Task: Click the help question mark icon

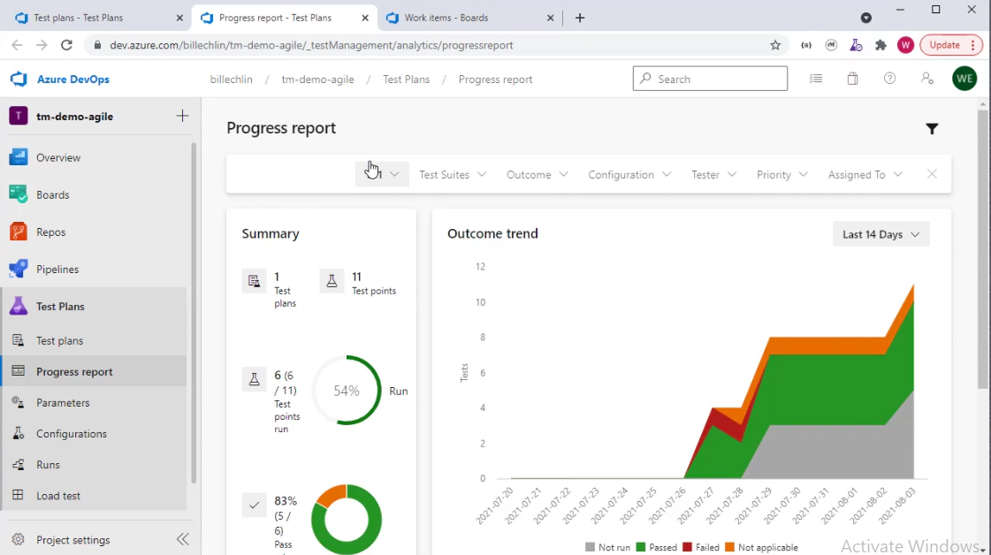Action: pos(890,79)
